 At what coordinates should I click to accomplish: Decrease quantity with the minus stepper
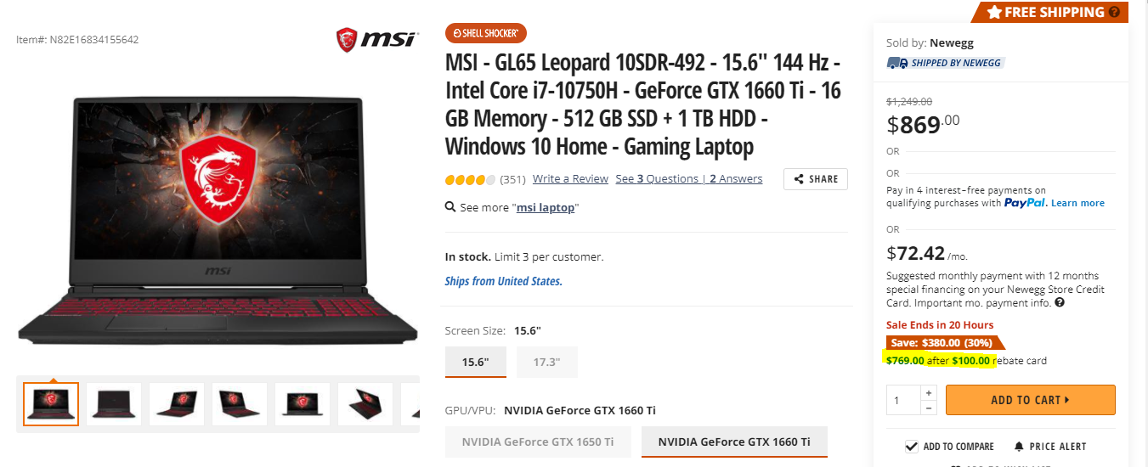click(x=928, y=408)
